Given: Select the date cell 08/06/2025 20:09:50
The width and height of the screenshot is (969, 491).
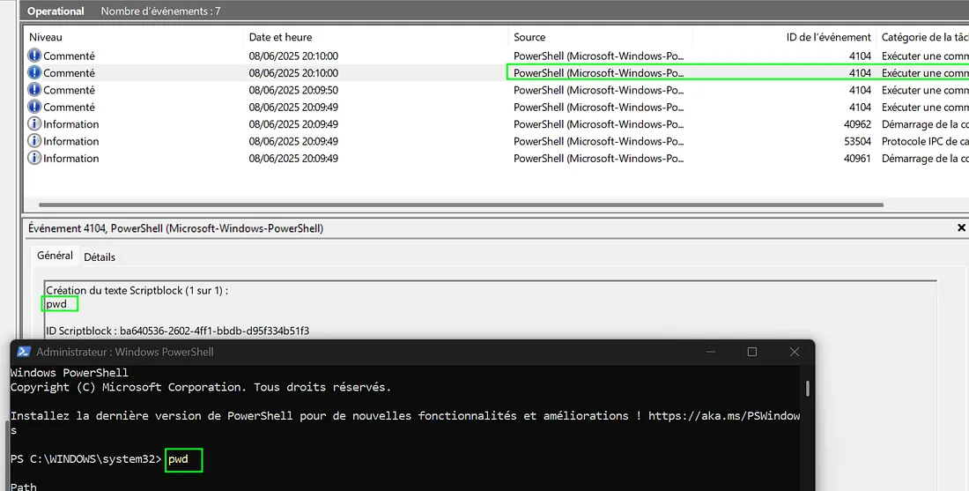Looking at the screenshot, I should (293, 90).
